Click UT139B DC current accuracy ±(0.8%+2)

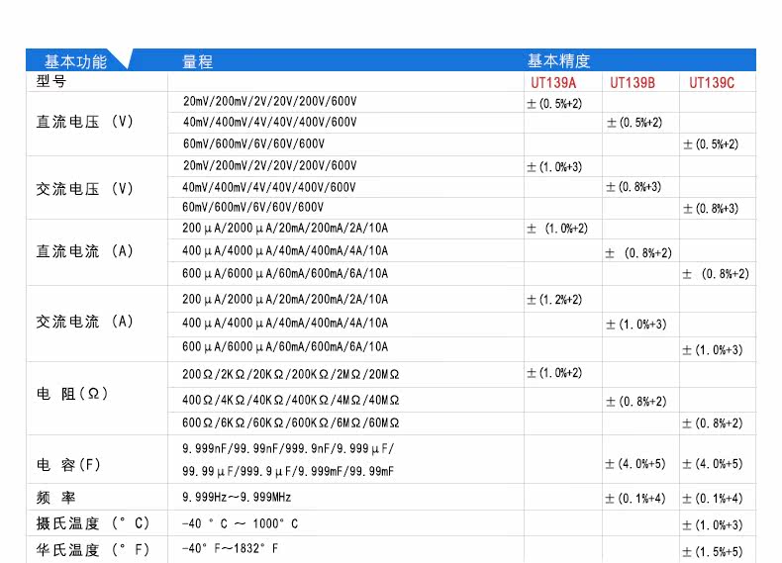pos(638,253)
